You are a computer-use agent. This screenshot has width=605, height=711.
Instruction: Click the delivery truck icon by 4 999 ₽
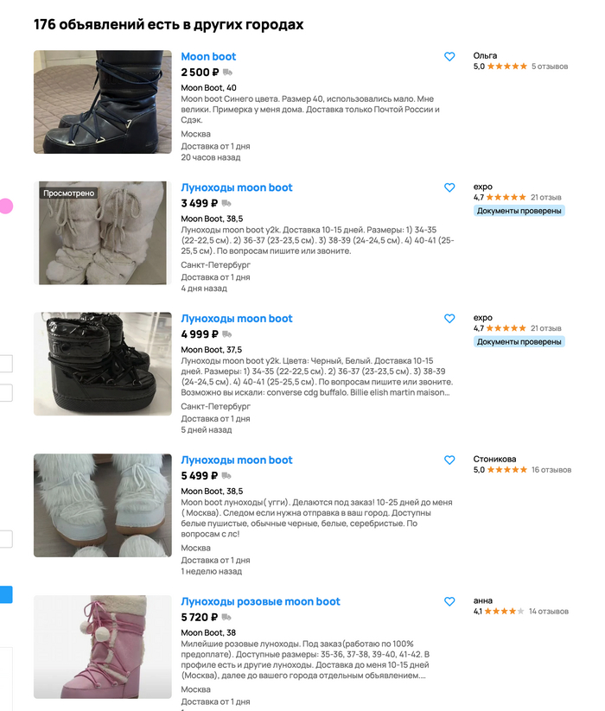point(226,334)
